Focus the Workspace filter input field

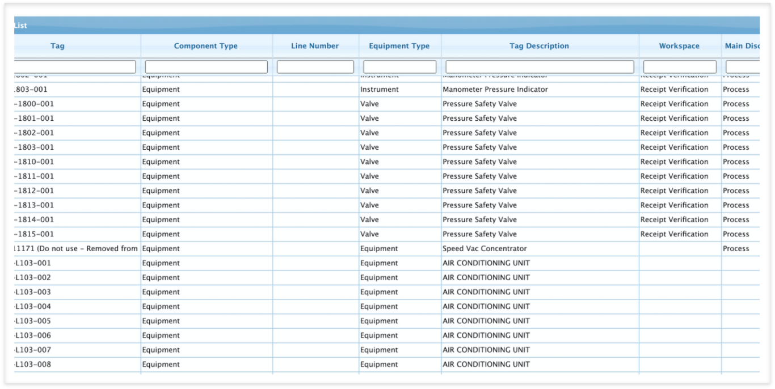680,67
